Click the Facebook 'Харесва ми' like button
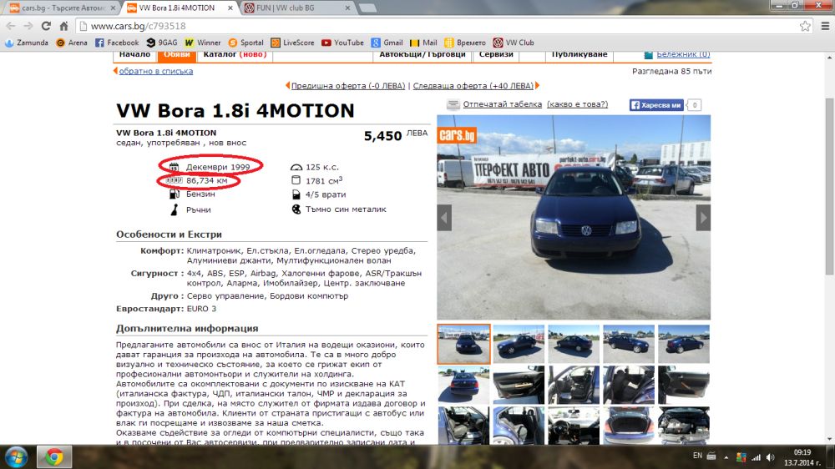835x469 pixels. coord(656,105)
